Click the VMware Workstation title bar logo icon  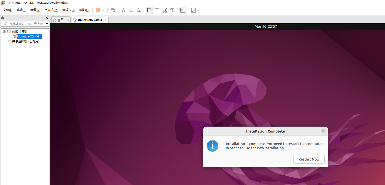pos(4,3)
